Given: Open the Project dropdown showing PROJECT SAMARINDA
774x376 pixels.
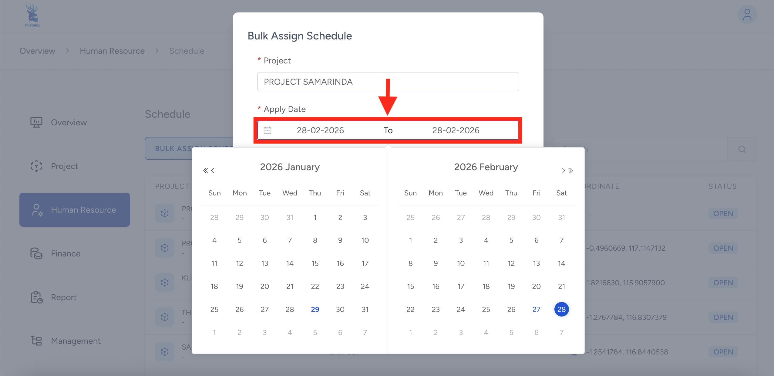Looking at the screenshot, I should coord(388,82).
